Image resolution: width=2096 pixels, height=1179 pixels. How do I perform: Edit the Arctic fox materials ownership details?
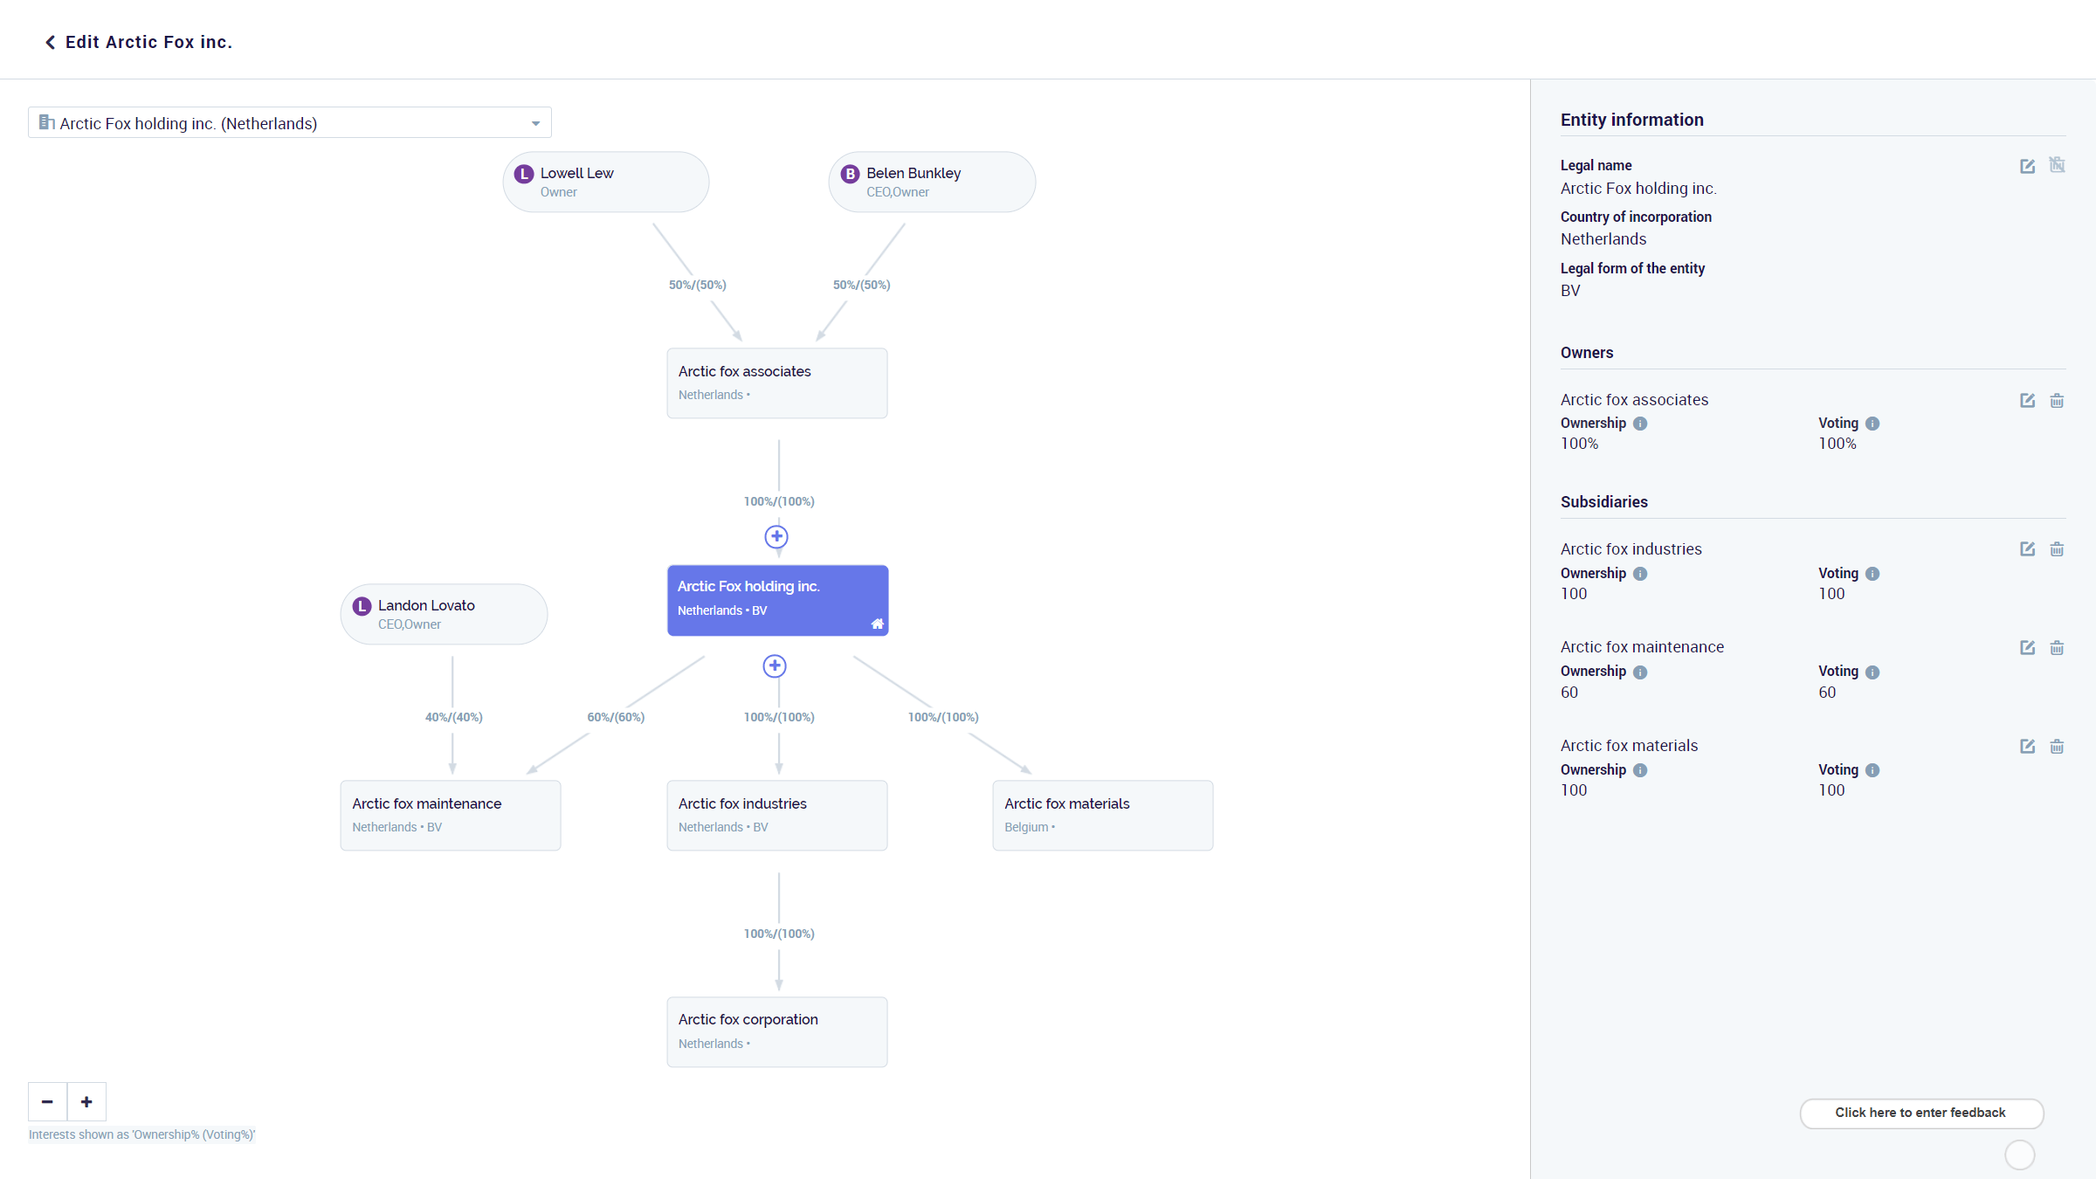coord(2027,747)
